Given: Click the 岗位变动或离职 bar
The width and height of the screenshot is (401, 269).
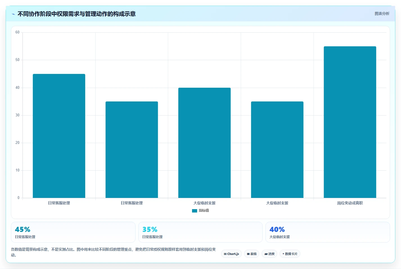Looking at the screenshot, I should coord(350,122).
